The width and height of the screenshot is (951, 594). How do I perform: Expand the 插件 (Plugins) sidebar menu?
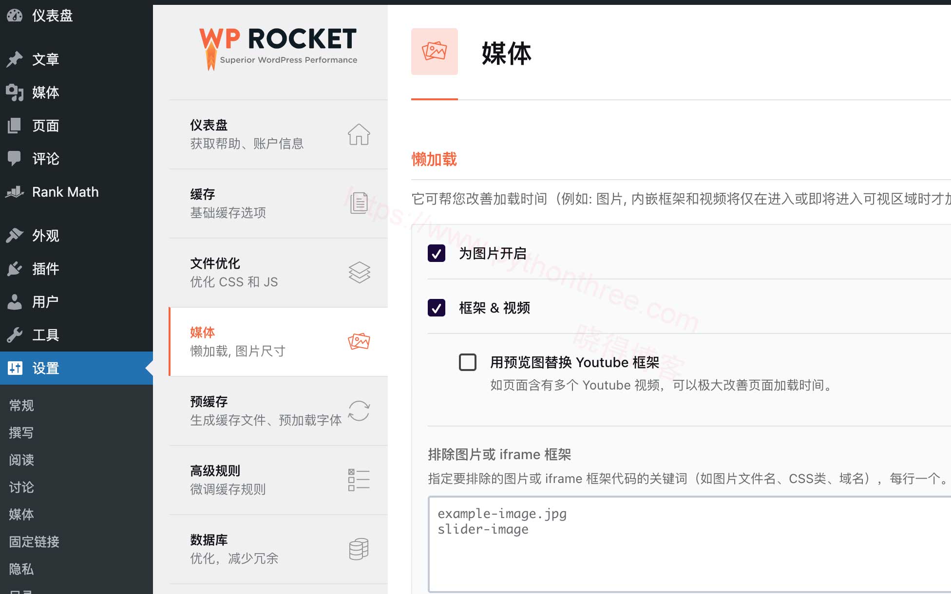coord(44,268)
